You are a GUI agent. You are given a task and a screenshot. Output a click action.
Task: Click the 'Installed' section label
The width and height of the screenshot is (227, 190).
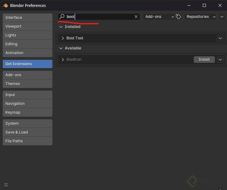point(72,27)
